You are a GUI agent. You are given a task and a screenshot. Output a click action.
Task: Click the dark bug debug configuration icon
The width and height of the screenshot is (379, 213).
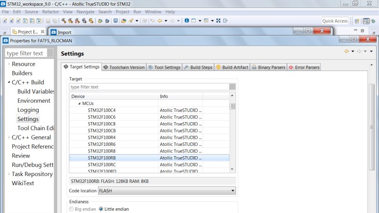107,21
